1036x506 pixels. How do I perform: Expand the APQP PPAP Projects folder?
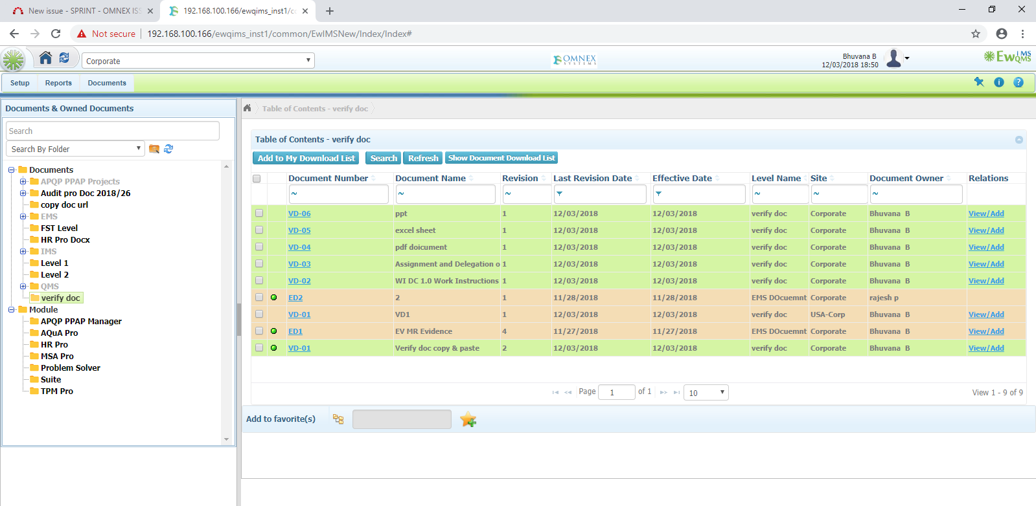pyautogui.click(x=23, y=182)
